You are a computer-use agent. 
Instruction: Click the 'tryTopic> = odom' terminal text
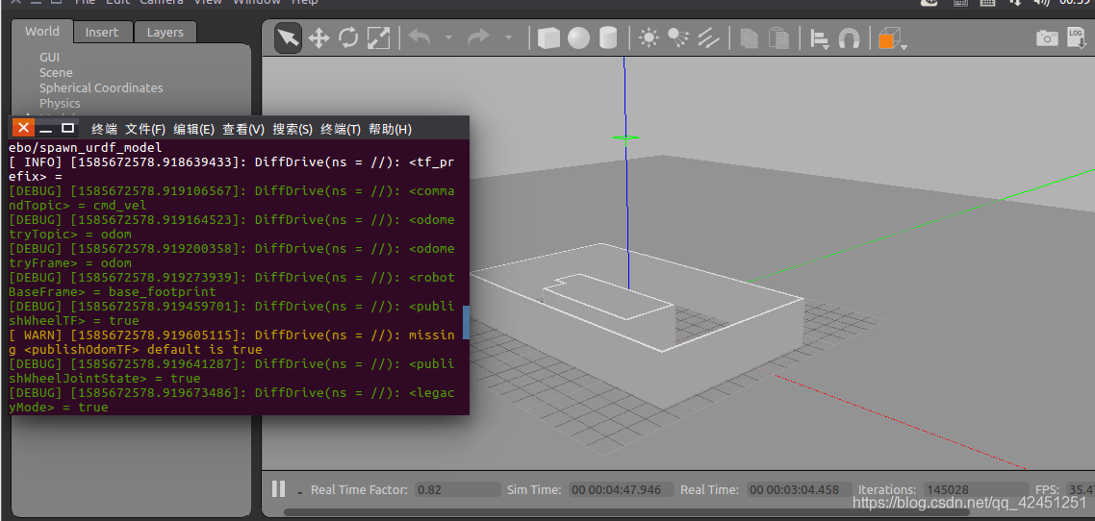coord(70,235)
